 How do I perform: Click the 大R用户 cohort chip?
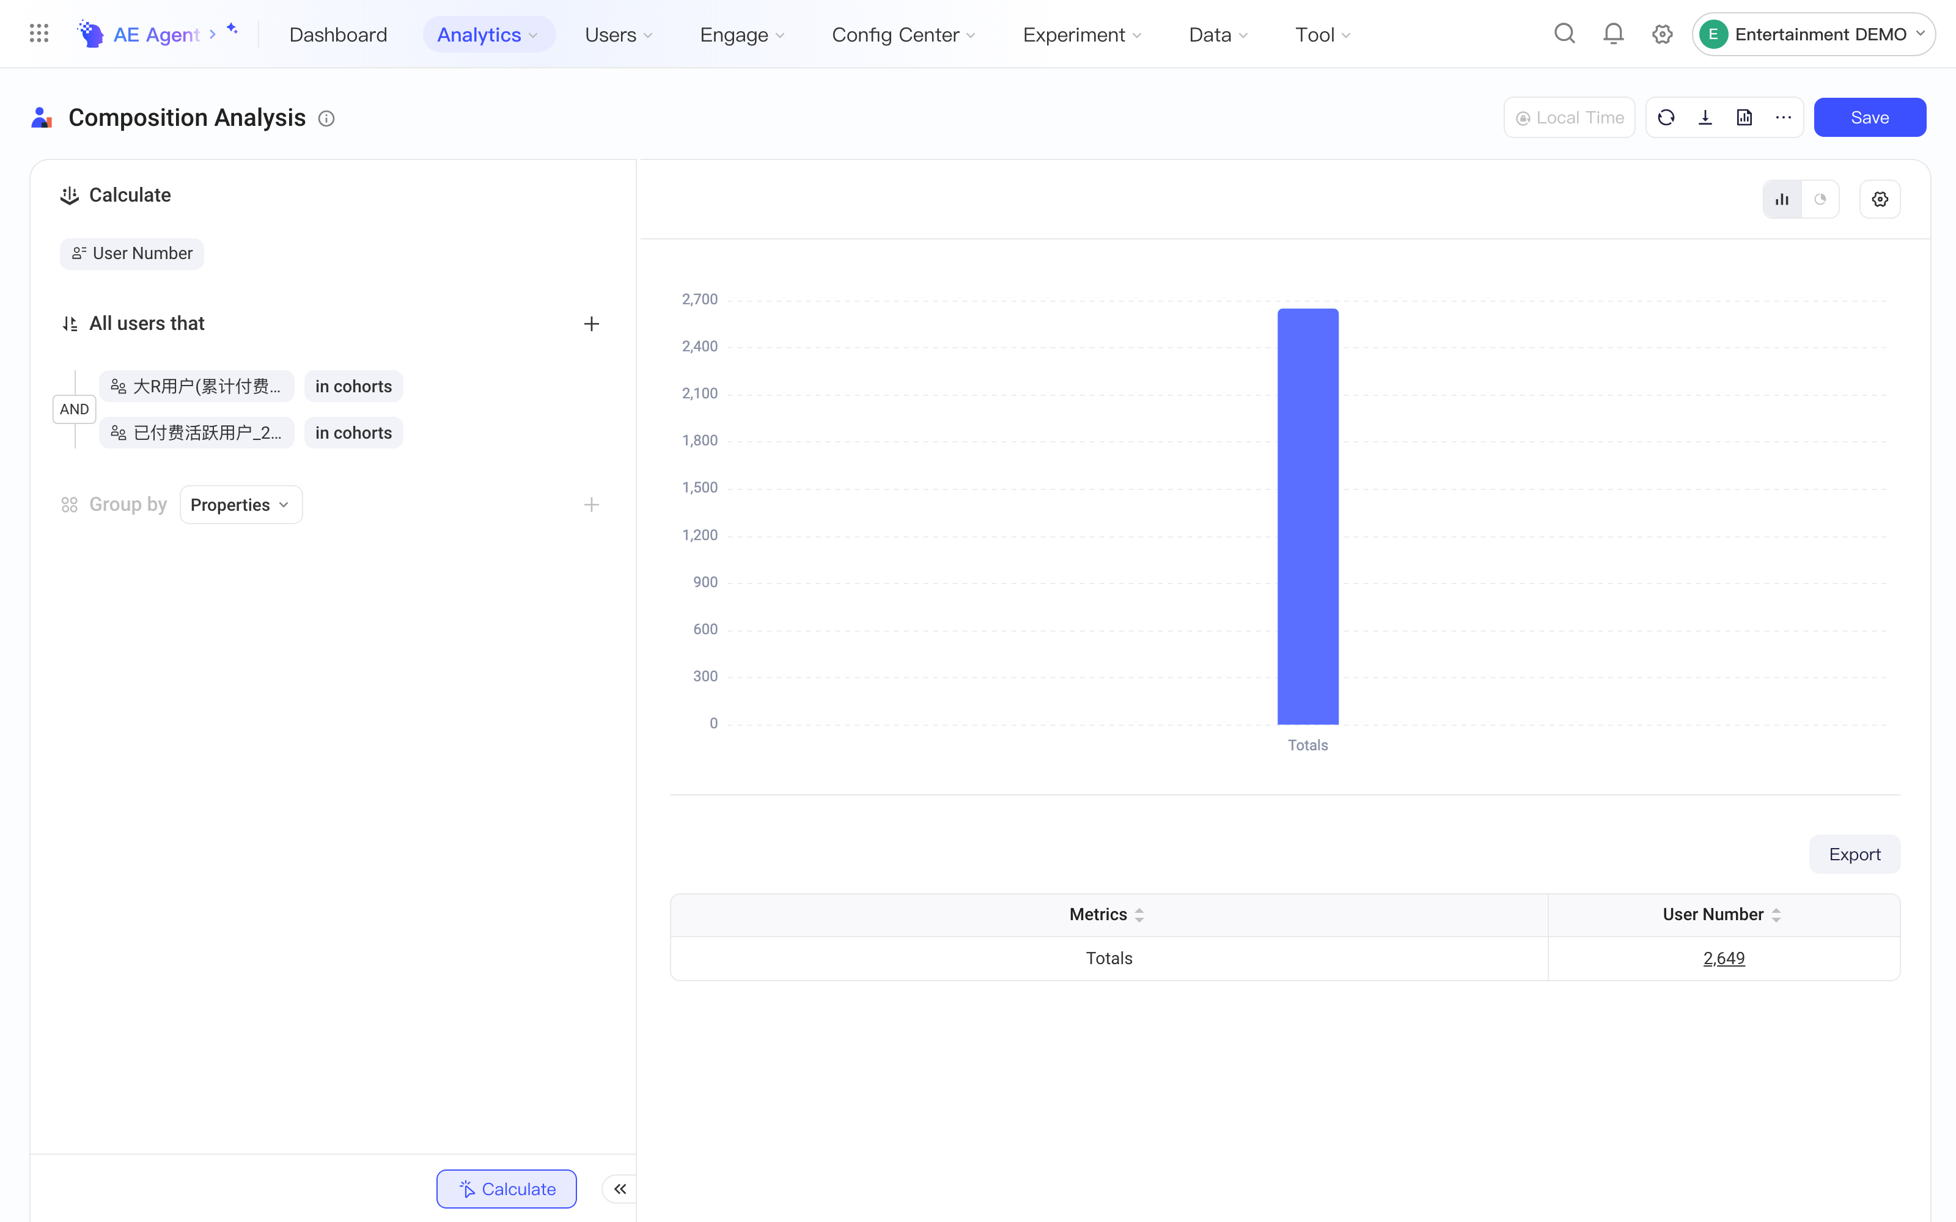pos(196,386)
